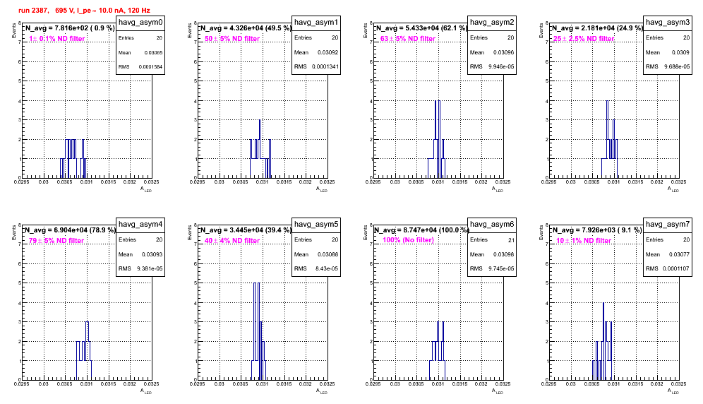Click Mean 0.03065 in havg_asym0 stats
The height and width of the screenshot is (404, 703).
(x=140, y=52)
